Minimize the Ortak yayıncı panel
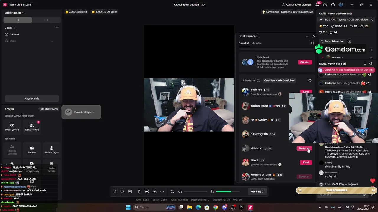The width and height of the screenshot is (378, 212). pos(307,36)
